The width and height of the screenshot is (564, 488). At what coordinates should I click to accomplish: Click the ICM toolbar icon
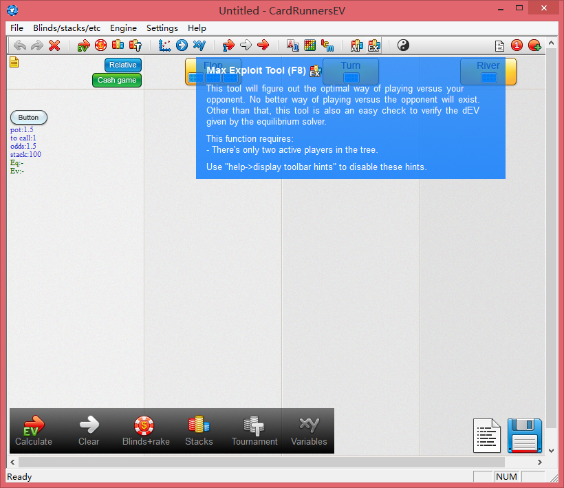tap(327, 45)
